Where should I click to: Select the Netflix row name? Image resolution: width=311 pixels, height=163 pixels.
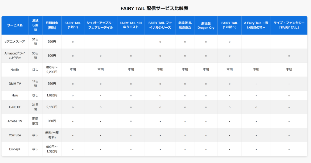coord(15,70)
